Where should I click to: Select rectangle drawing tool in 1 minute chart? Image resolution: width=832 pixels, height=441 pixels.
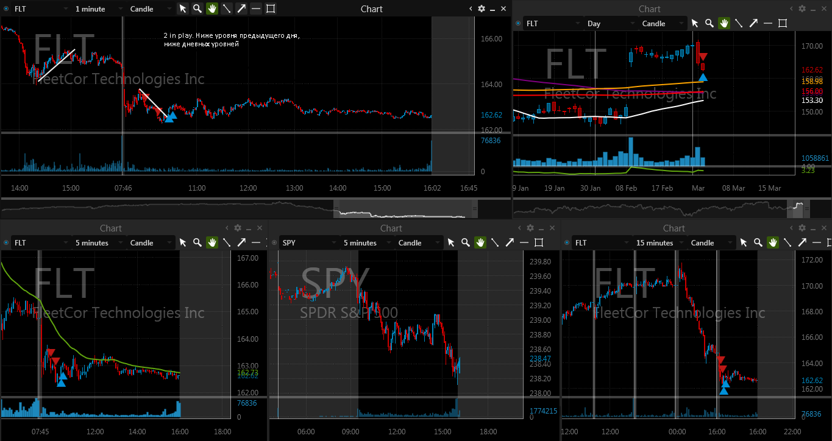pyautogui.click(x=271, y=9)
